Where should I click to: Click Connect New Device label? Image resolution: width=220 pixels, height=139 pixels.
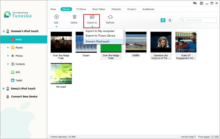(x=24, y=97)
